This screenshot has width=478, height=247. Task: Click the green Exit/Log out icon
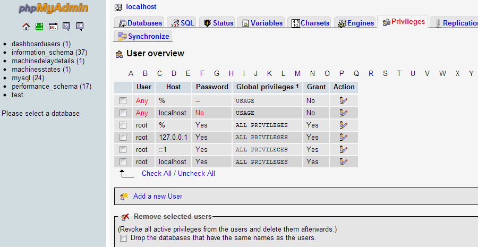click(x=39, y=27)
